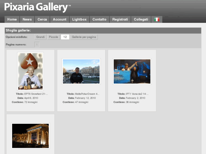Click title text 'EPT6 Snowfest 21-...'

point(36,94)
